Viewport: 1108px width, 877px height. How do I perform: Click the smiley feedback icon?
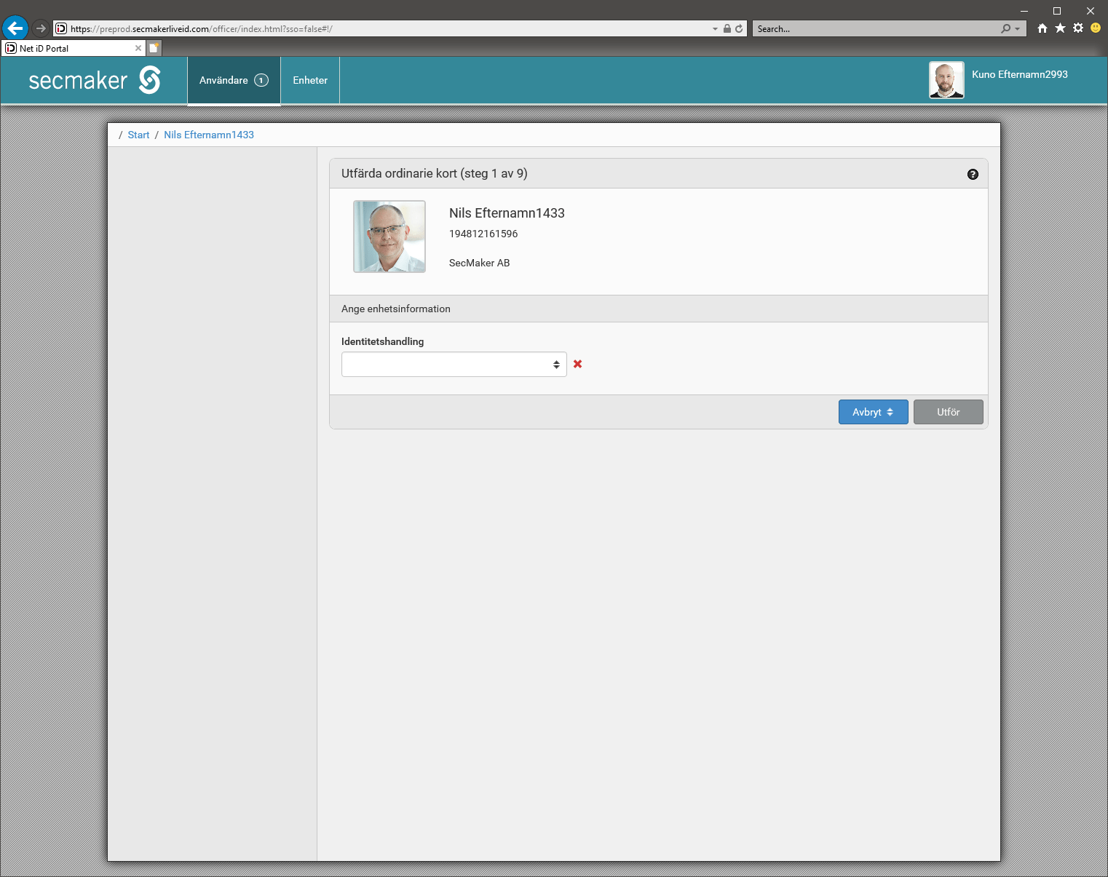(1096, 28)
